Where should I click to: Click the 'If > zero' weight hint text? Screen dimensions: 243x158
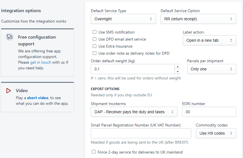136,78
